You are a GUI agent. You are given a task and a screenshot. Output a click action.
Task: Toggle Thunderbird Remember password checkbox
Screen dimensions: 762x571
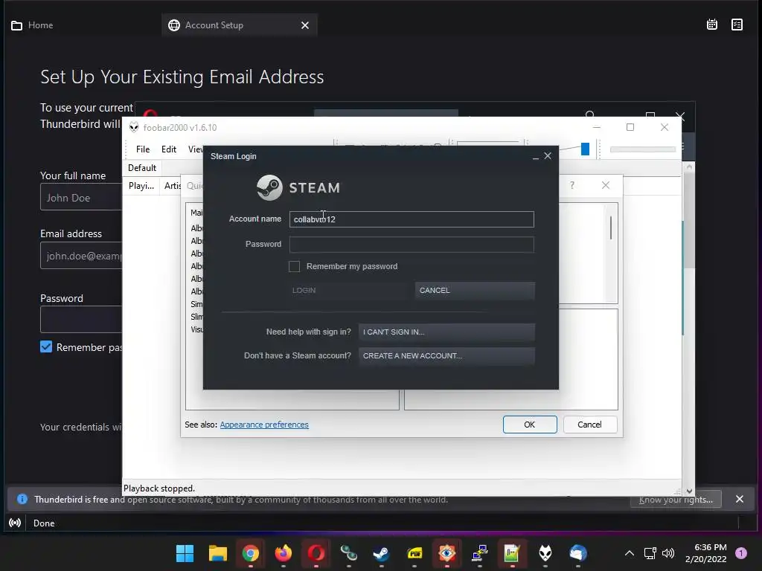[46, 346]
